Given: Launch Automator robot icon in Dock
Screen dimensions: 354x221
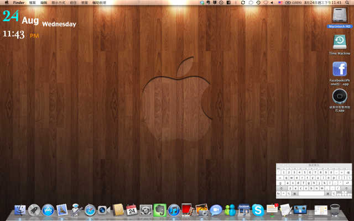Looking at the screenshot, I should 76,210.
